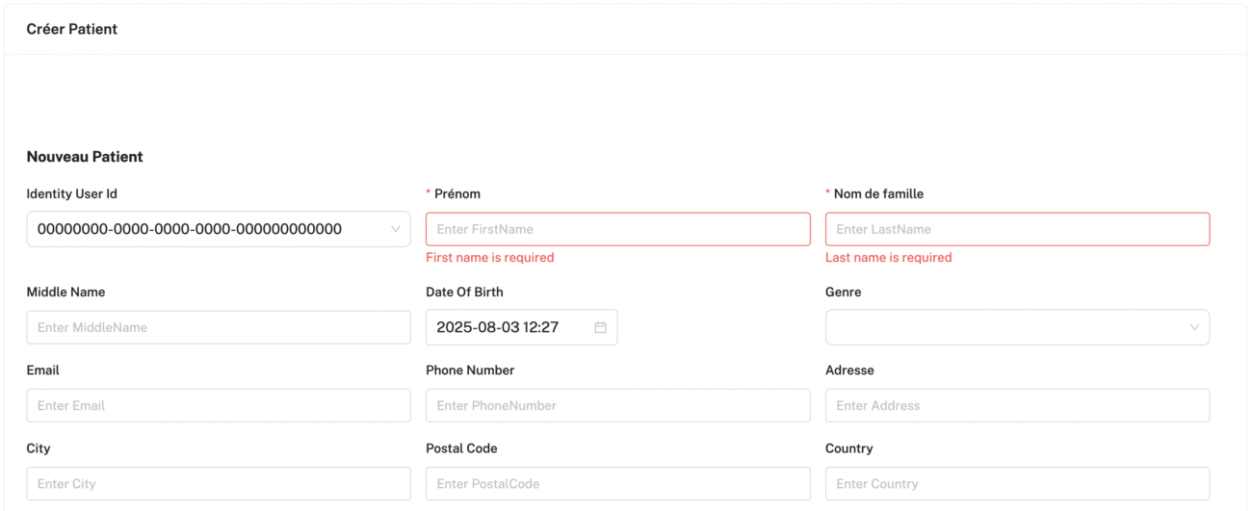Viewport: 1252px width, 511px height.
Task: Click the Country input field
Action: 1017,484
